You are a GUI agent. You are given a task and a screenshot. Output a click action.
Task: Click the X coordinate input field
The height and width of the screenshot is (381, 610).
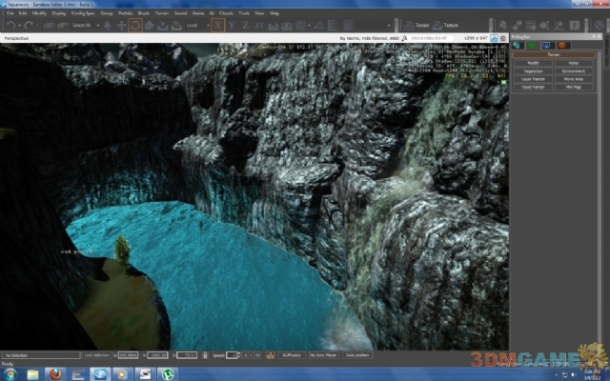[x=128, y=355]
